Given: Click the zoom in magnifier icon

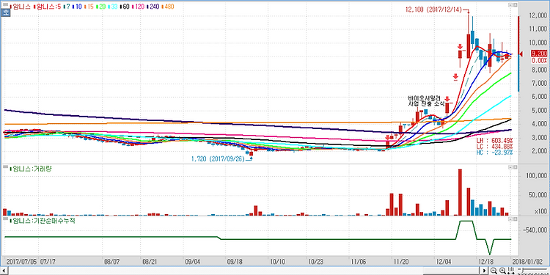Looking at the screenshot, I should tap(502, 271).
